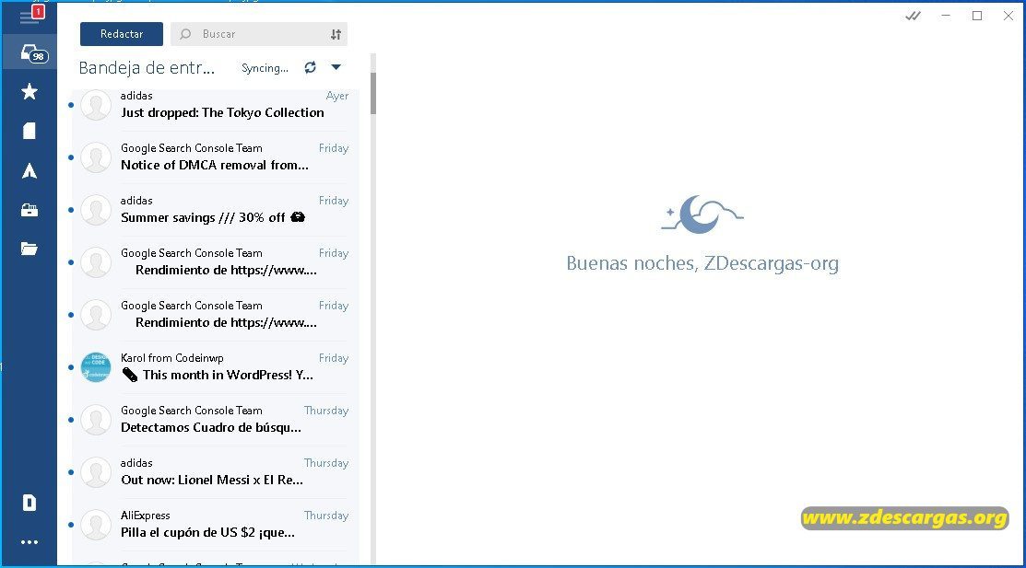This screenshot has height=568, width=1026.
Task: Click the Redactar compose button
Action: click(122, 34)
